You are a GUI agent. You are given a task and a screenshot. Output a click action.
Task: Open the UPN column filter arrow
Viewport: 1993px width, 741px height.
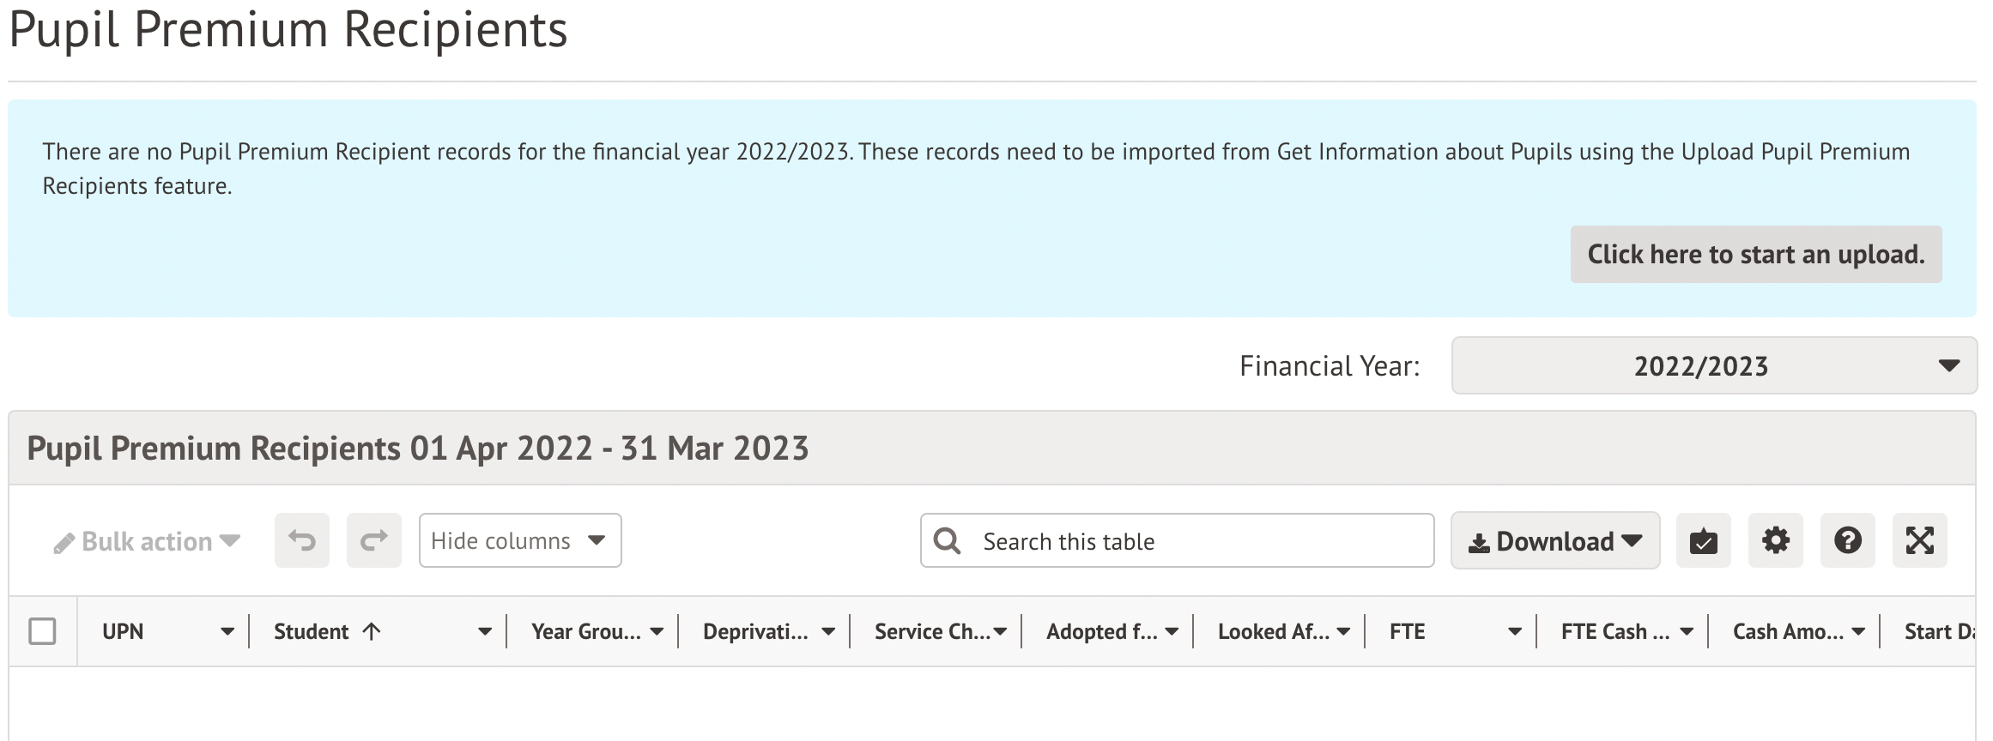pyautogui.click(x=227, y=632)
